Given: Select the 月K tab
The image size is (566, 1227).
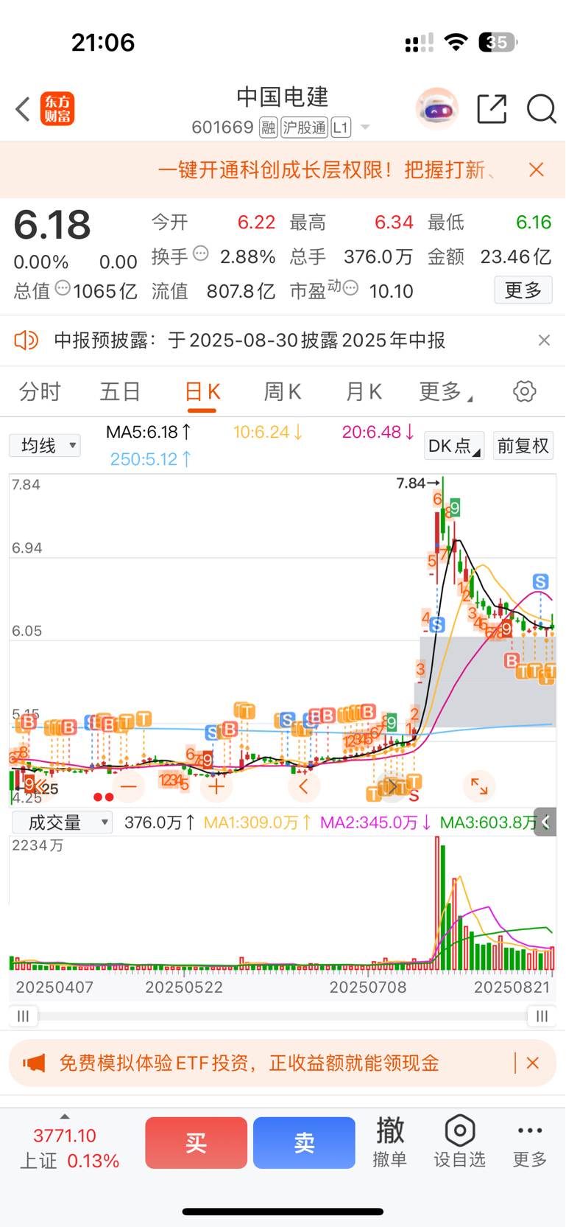Looking at the screenshot, I should click(364, 391).
